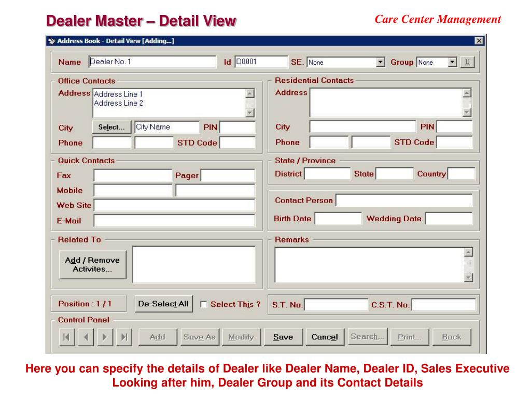Viewport: 531px width, 398px height.
Task: Click the C.S.T. No. field
Action: coord(444,305)
